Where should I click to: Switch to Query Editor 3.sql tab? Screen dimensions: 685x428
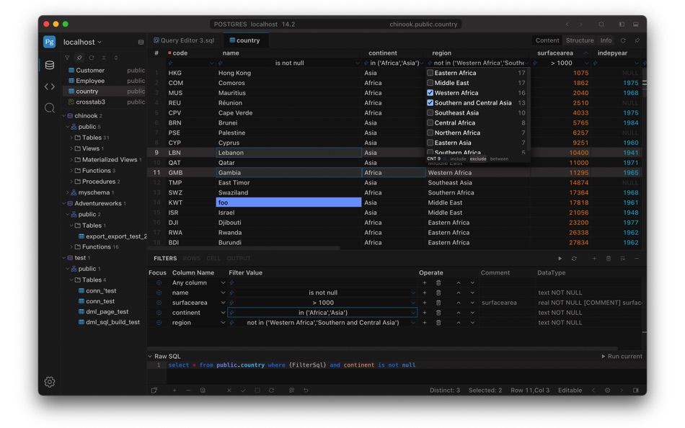pos(184,40)
